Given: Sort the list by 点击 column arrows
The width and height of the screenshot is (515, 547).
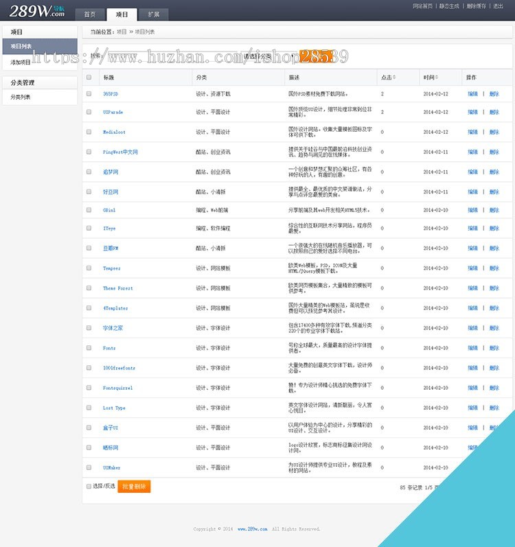Looking at the screenshot, I should (394, 77).
